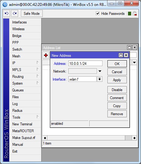Image resolution: width=141 pixels, height=164 pixels.
Task: Expand the Network field arrow
Action: [100, 71]
